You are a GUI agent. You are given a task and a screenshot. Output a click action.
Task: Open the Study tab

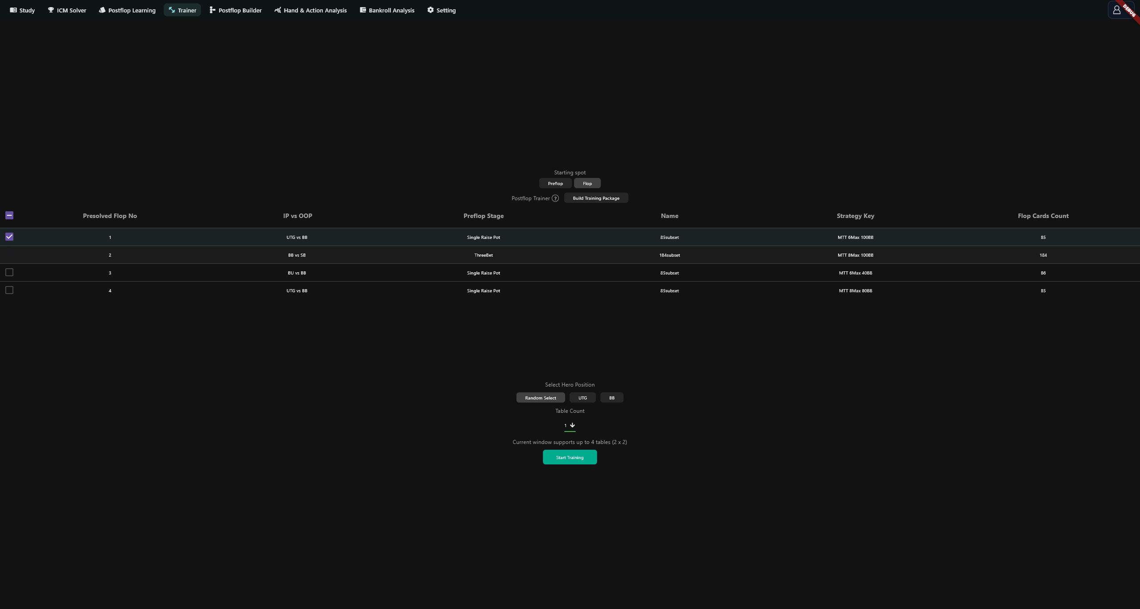pyautogui.click(x=22, y=10)
